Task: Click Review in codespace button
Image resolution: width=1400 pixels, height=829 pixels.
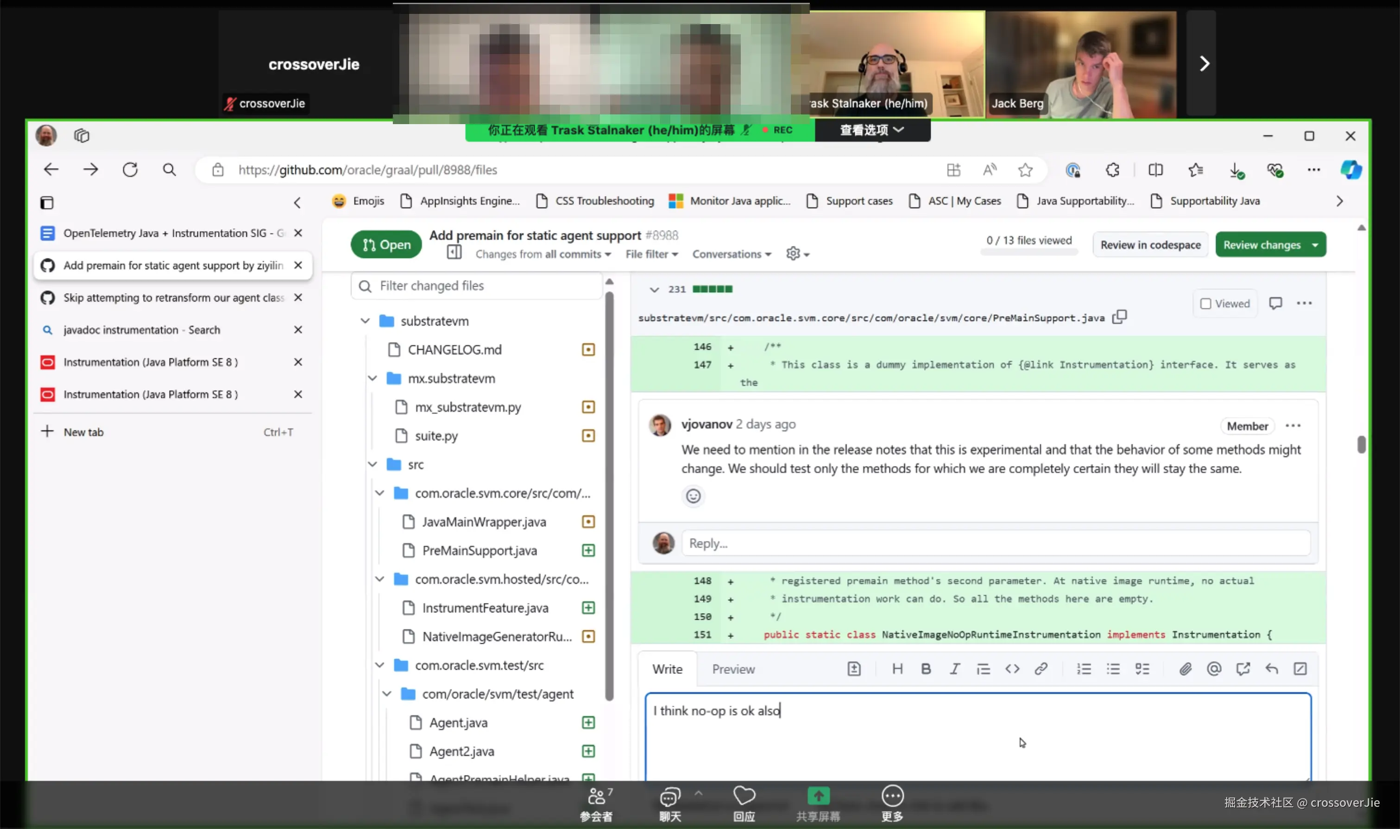Action: tap(1150, 245)
